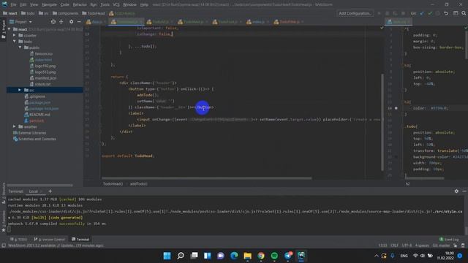Click Add Configuration button
Viewport: 468px width, 263px height.
(355, 13)
